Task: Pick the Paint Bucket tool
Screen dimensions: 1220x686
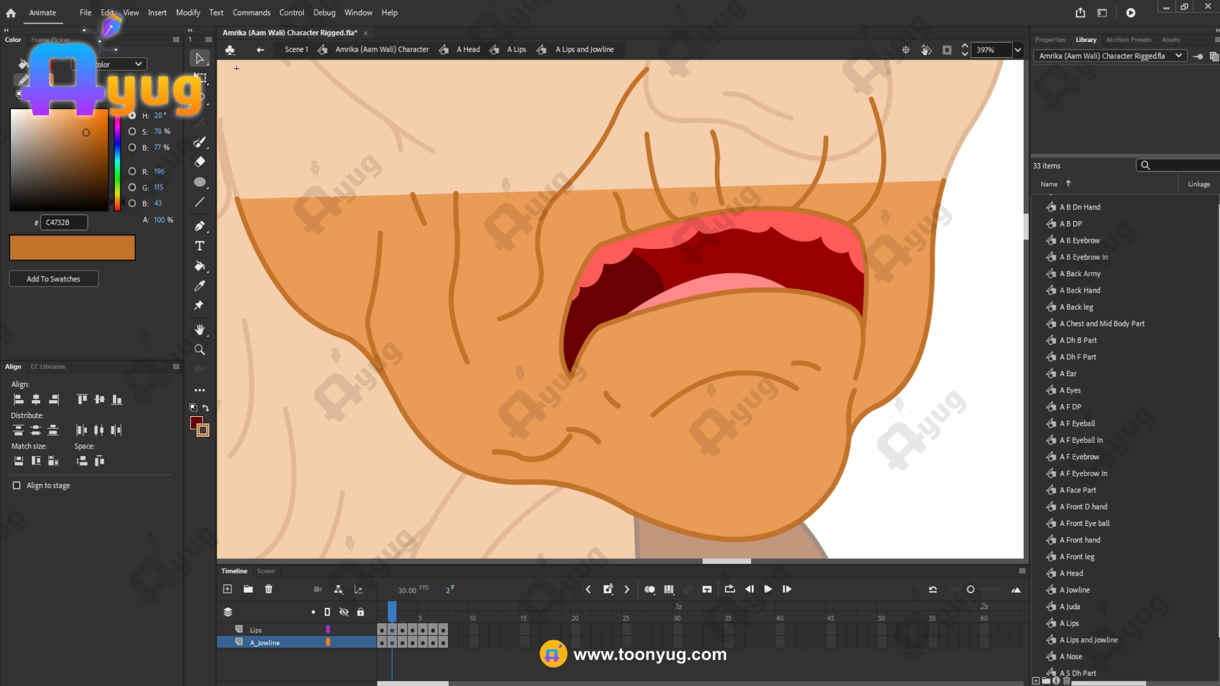Action: coord(200,266)
